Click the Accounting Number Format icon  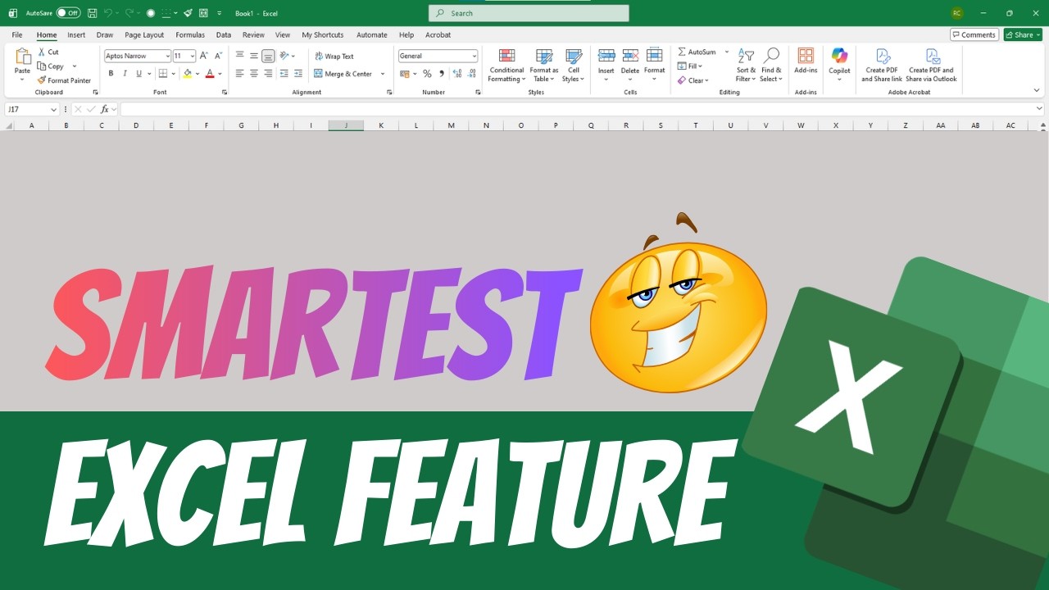tap(406, 74)
